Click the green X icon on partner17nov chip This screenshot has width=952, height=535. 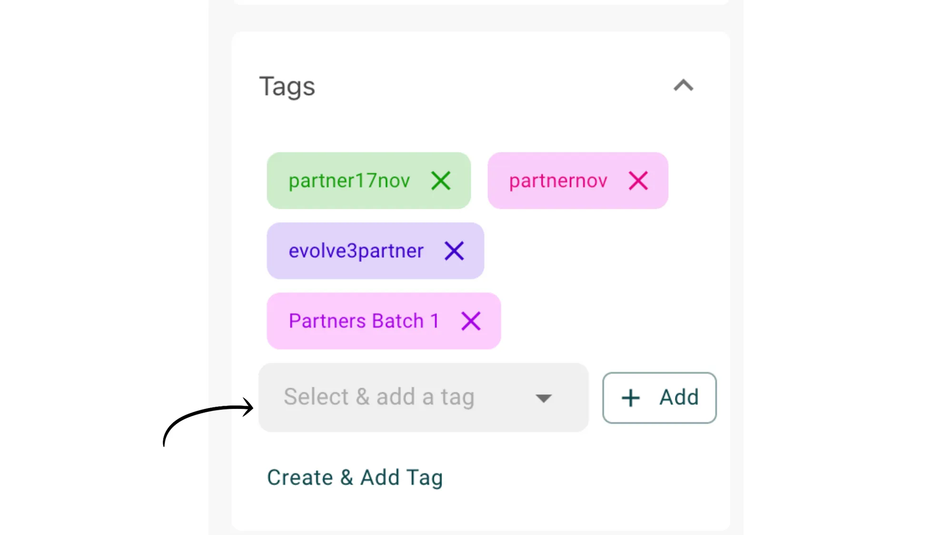[x=440, y=181]
